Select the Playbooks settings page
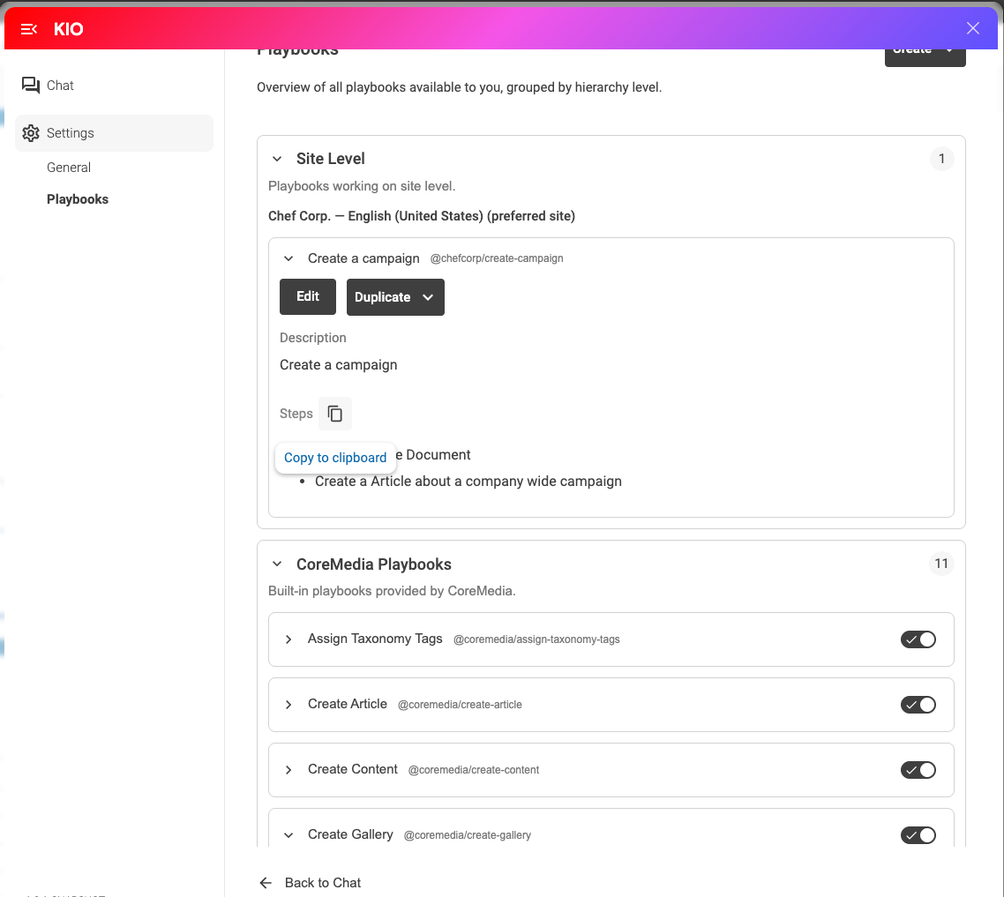Image resolution: width=1004 pixels, height=897 pixels. (x=78, y=199)
